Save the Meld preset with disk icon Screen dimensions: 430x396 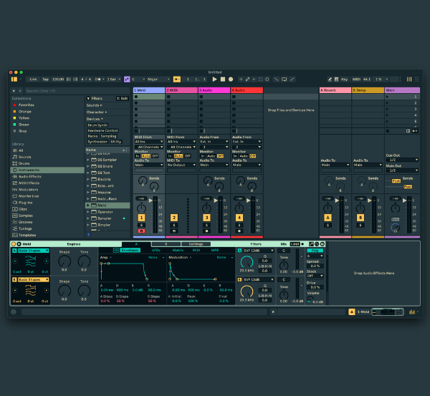click(x=322, y=244)
